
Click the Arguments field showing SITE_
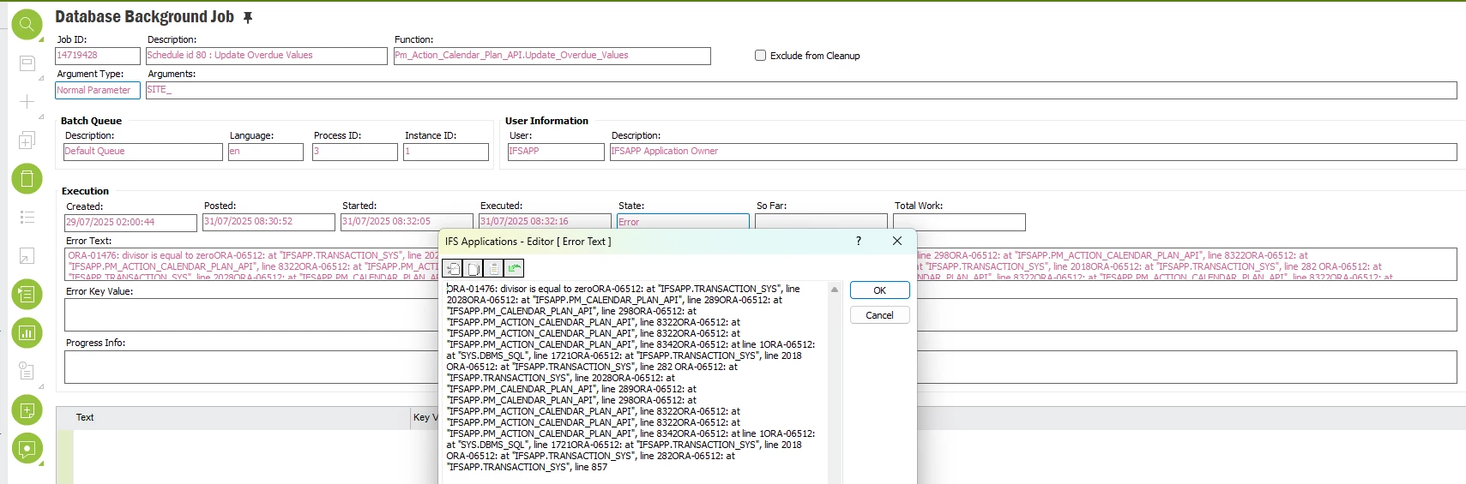click(x=801, y=90)
